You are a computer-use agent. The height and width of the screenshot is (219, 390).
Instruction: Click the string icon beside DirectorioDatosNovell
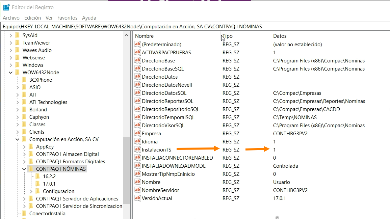137,85
